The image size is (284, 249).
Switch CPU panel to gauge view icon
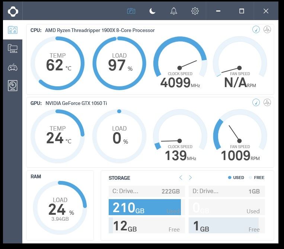tap(256, 29)
